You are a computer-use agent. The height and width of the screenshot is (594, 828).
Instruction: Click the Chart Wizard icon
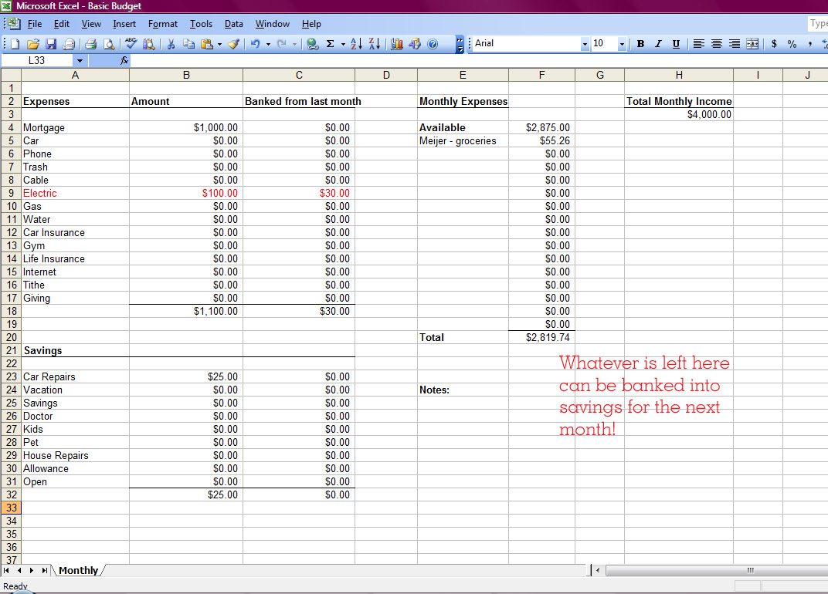tap(395, 43)
